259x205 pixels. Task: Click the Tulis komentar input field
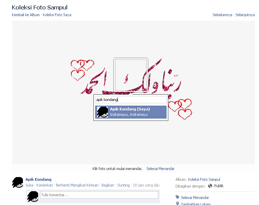(99, 195)
